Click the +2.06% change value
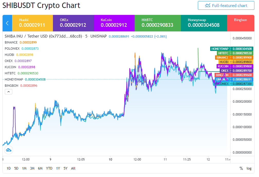This screenshot has height=177, width=259. pos(160,36)
